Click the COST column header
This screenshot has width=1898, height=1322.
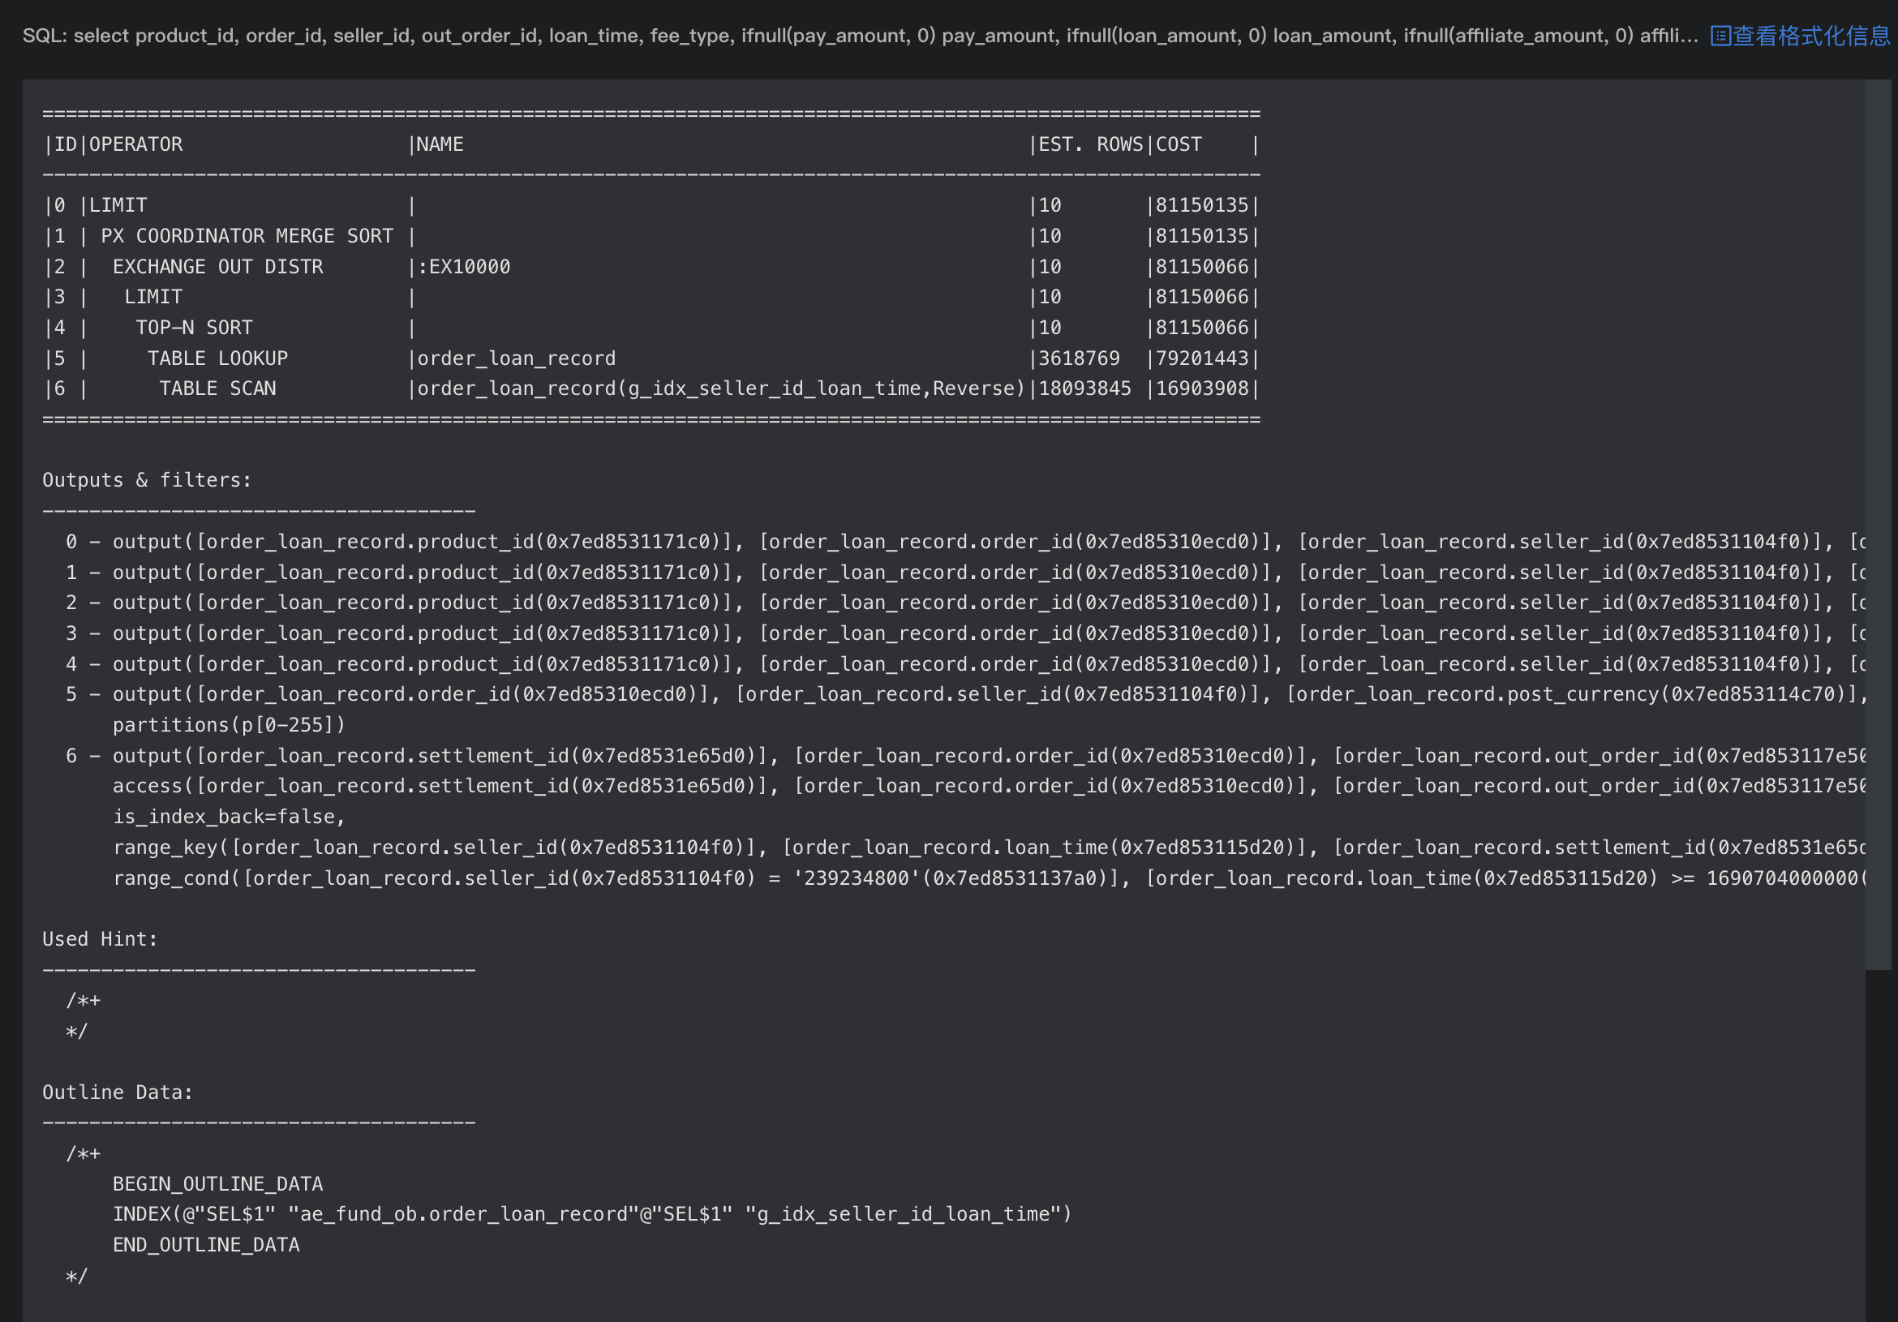[1178, 144]
